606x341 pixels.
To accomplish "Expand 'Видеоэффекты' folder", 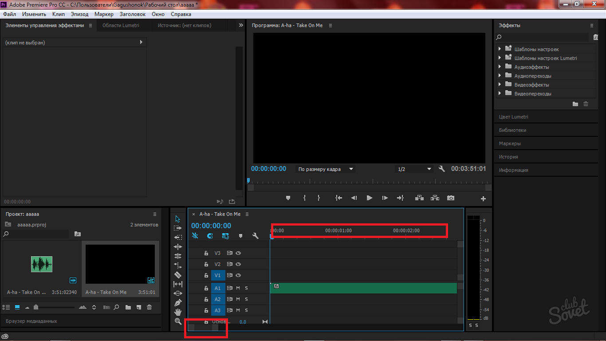I will tap(500, 84).
